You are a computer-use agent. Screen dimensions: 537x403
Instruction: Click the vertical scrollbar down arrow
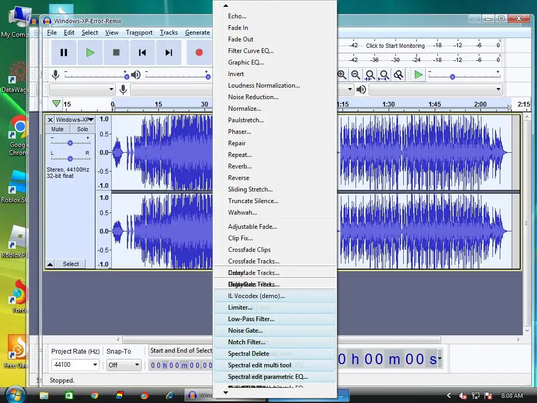coord(527,331)
